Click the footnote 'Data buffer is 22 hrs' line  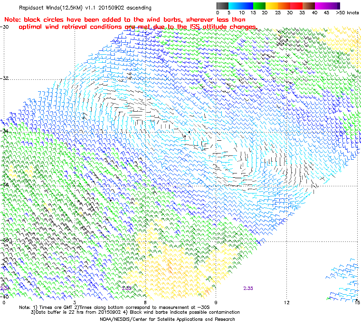click(135, 312)
